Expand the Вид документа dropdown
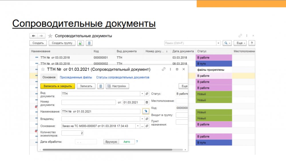Viewport: 286px width, 161px height. coord(142,94)
